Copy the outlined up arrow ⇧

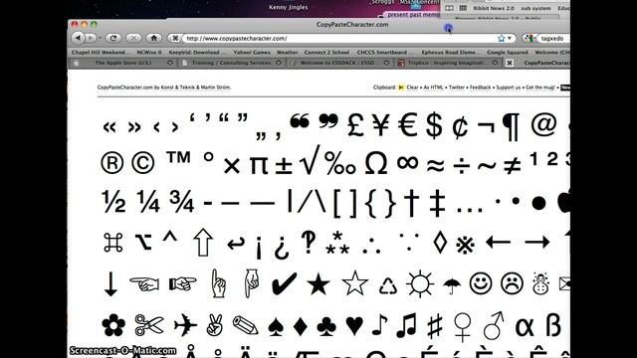203,243
